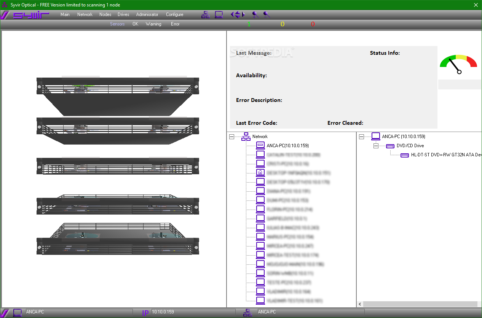Screen dimensions: 482x318
Task: Collapse the DVD/CD Drive branch
Action: (x=376, y=146)
